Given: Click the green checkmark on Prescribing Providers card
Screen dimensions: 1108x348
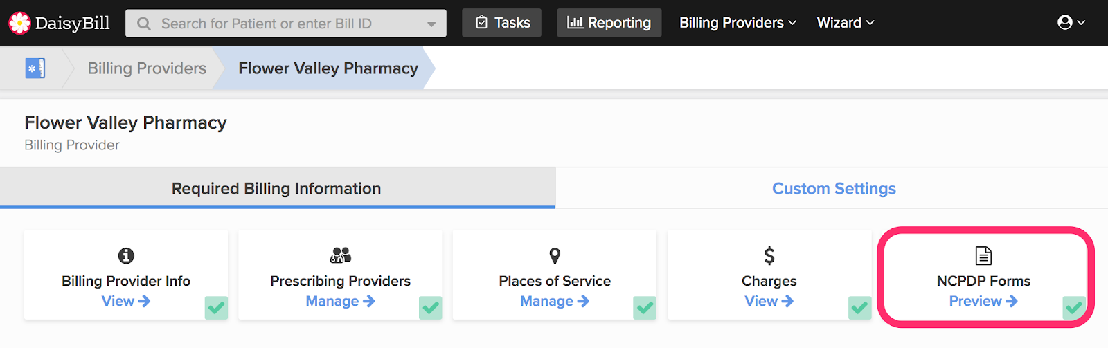Looking at the screenshot, I should 431,307.
